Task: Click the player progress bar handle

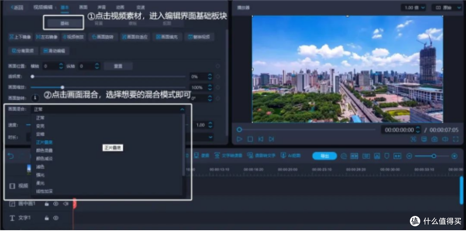Action: pos(239,130)
